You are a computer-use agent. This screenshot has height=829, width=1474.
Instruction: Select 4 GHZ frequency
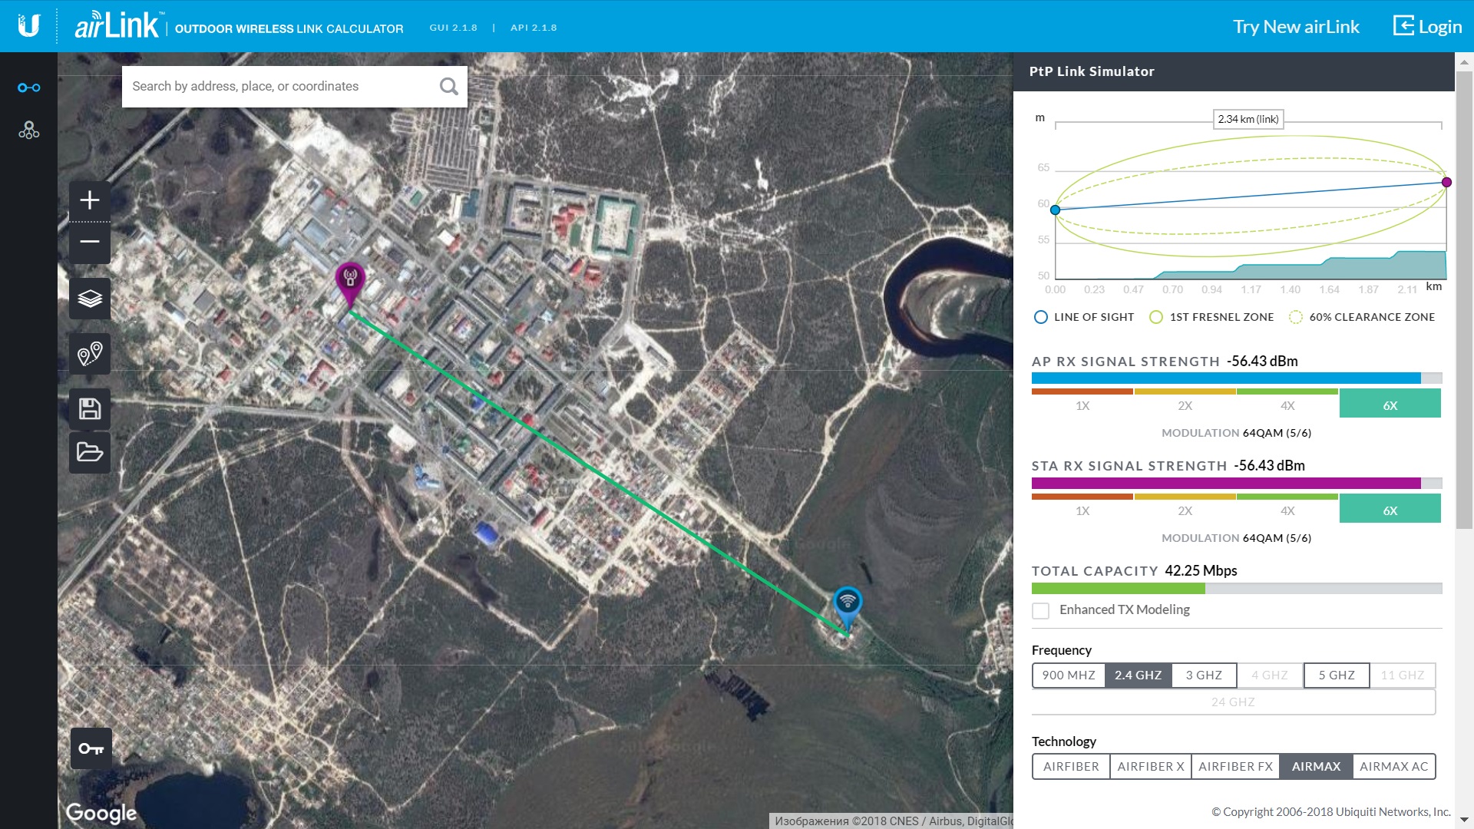(x=1270, y=675)
